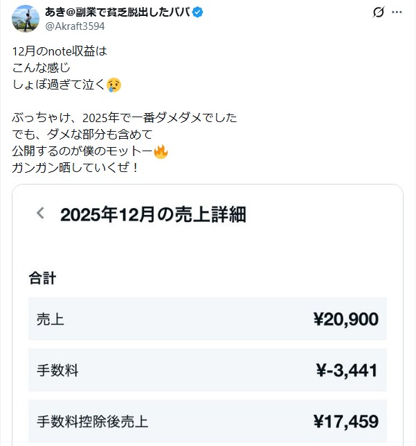
Task: Open the display name あき@副業で貧乏脱出したパパ
Action: (118, 12)
